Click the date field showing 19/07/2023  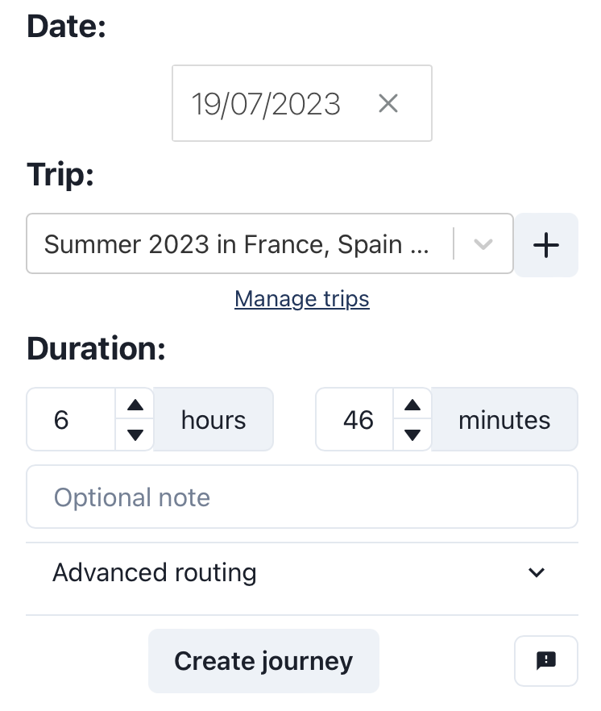(x=266, y=104)
